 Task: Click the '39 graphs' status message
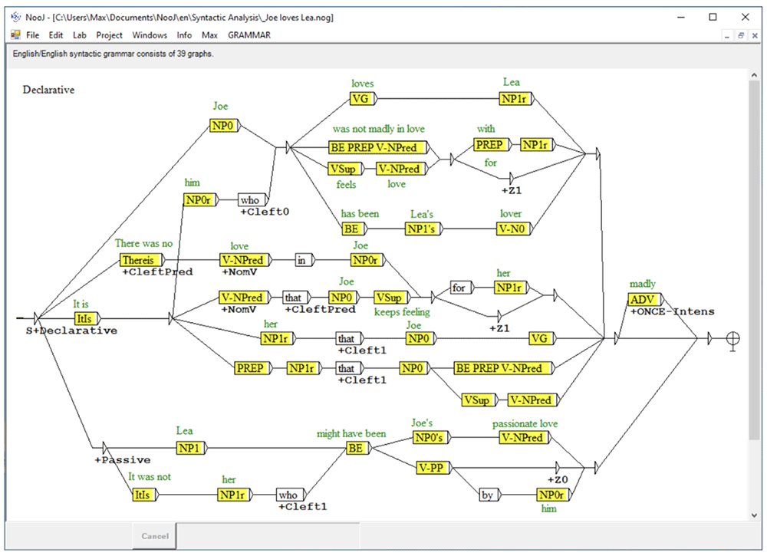click(113, 54)
